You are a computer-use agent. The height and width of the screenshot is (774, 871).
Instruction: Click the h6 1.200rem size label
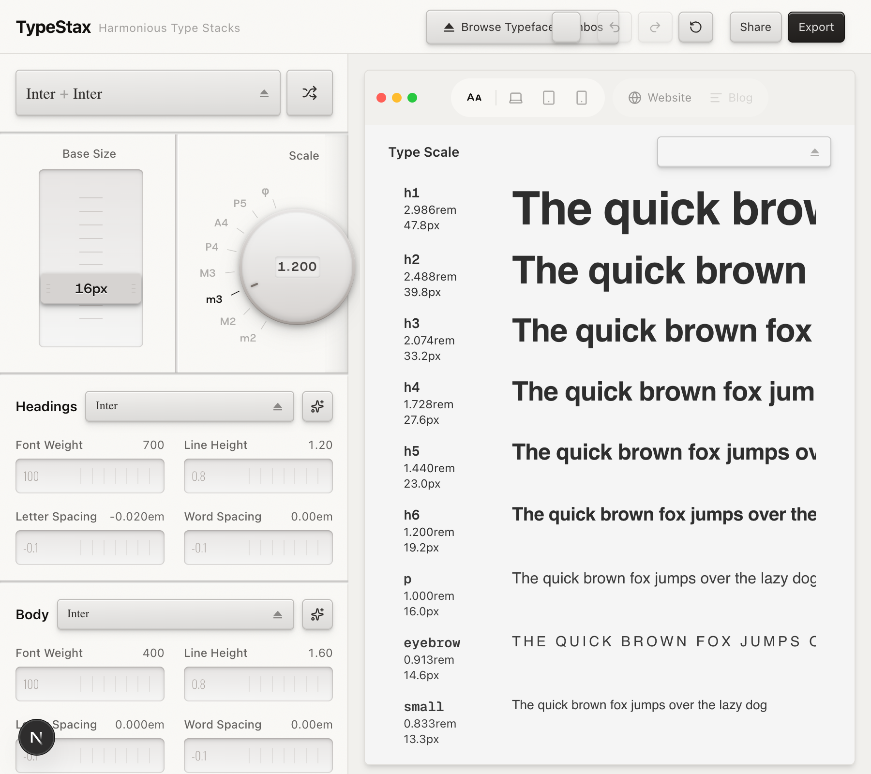429,532
